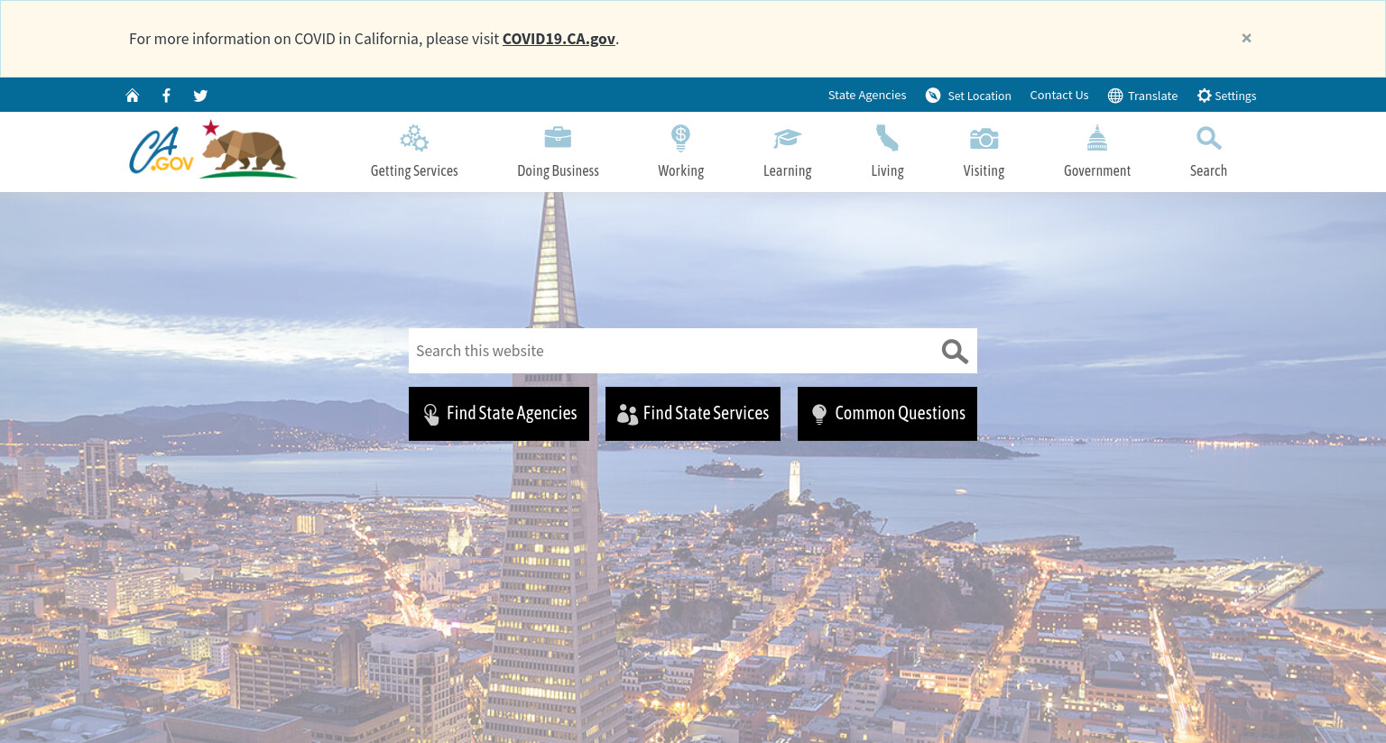Submit search with magnifier in search box

point(955,351)
